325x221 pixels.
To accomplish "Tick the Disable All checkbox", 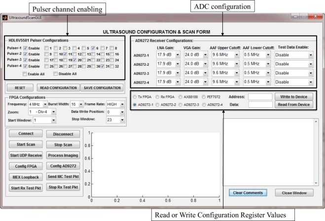I will (55, 74).
